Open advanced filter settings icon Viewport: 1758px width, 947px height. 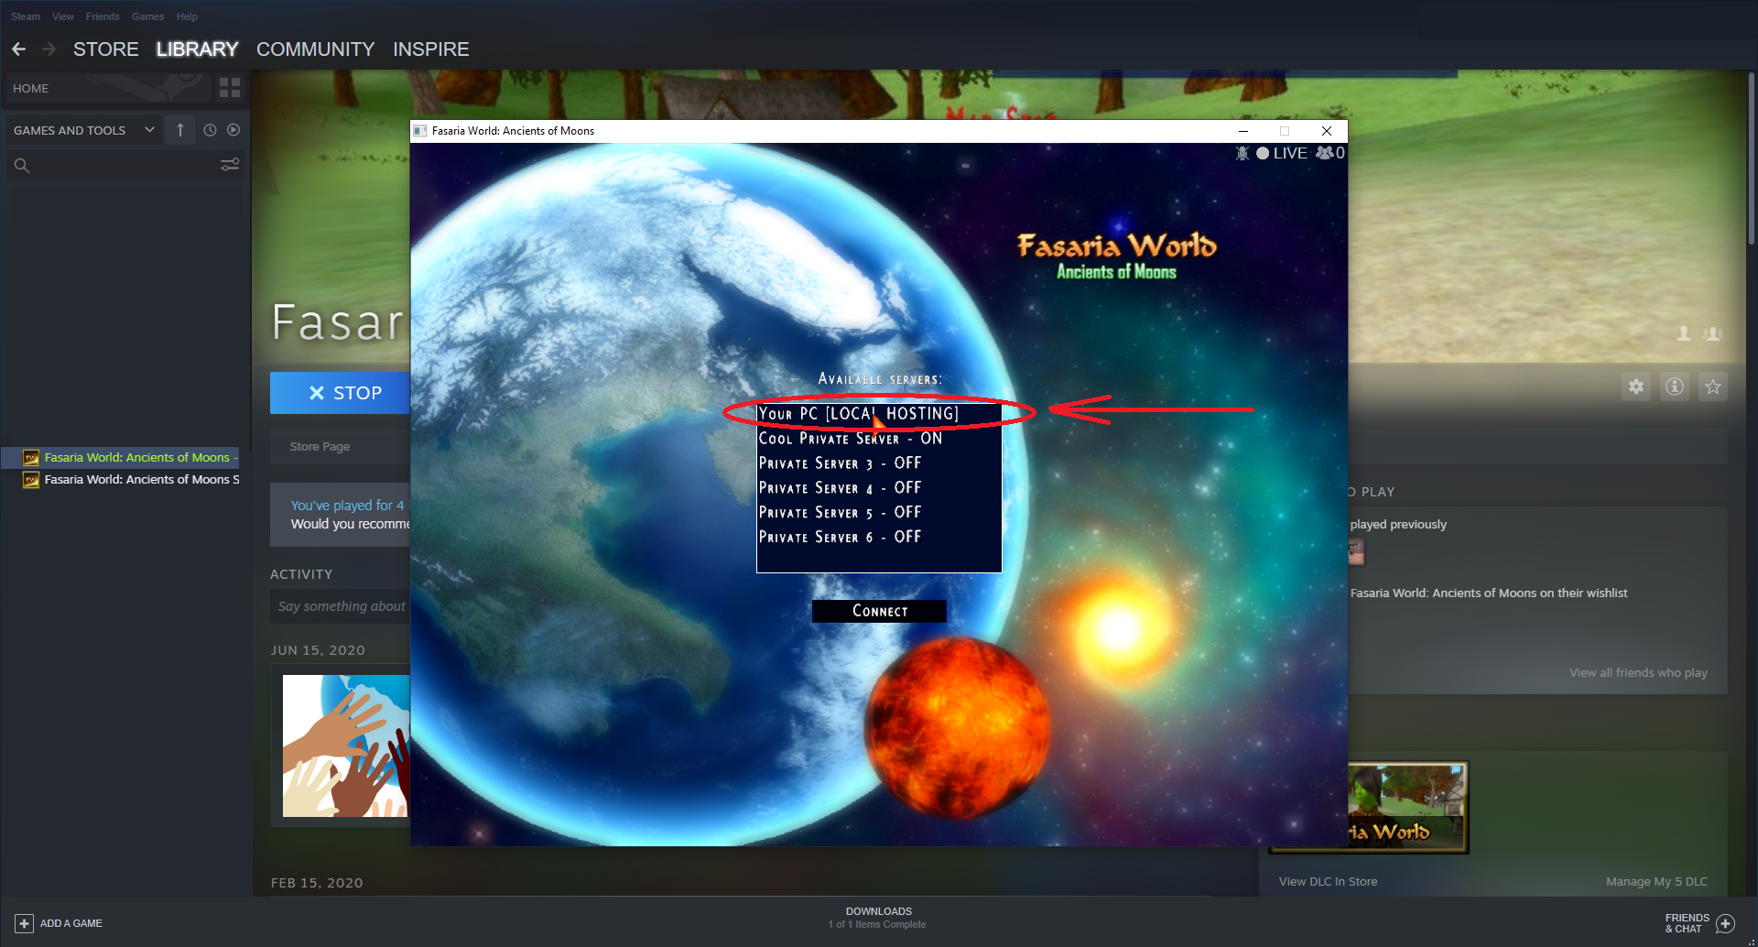tap(230, 165)
